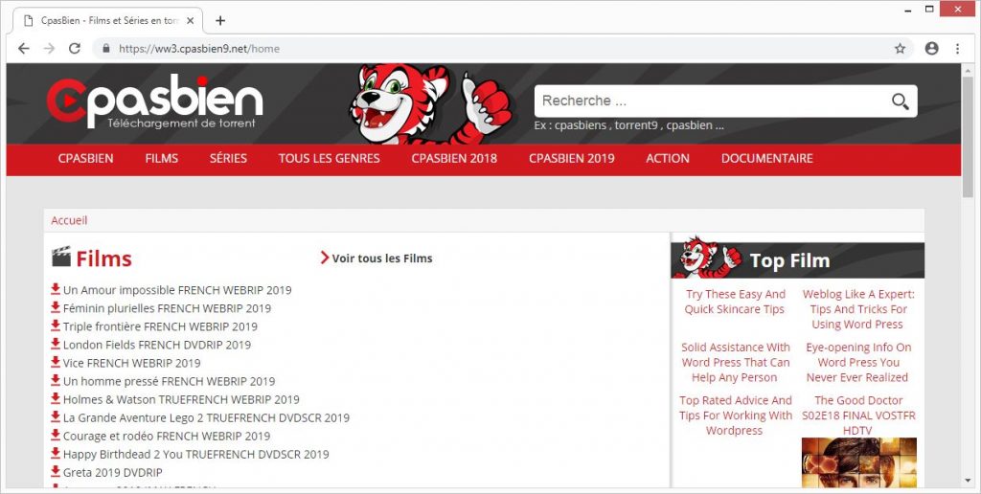Click the browser forward arrow
This screenshot has width=981, height=494.
click(50, 49)
